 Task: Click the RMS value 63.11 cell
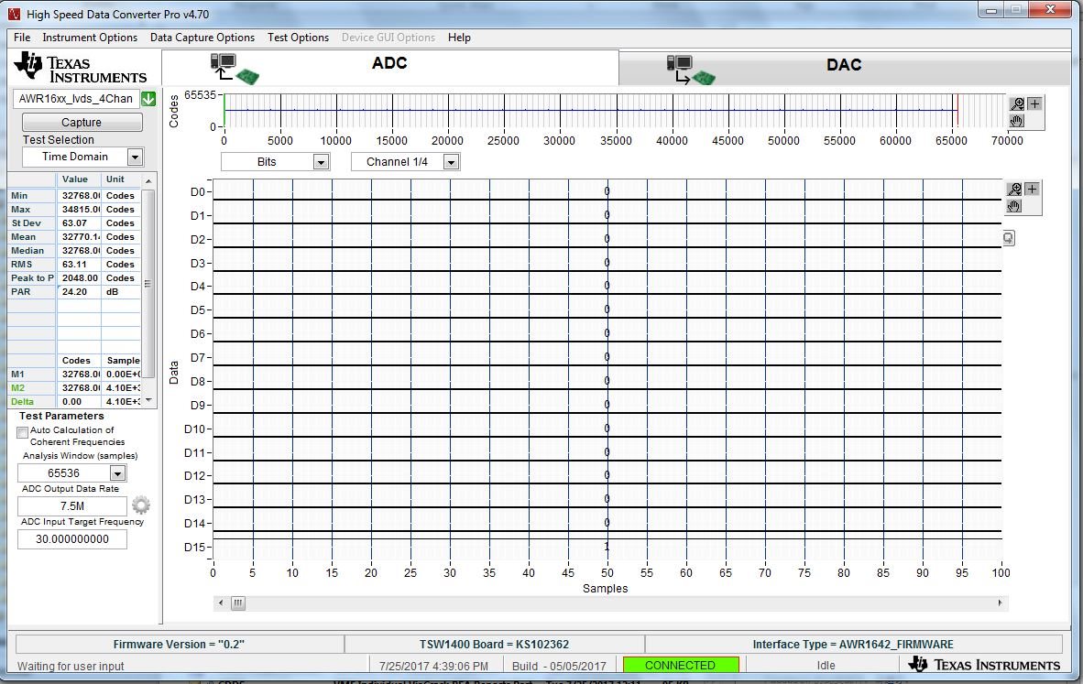(x=80, y=265)
